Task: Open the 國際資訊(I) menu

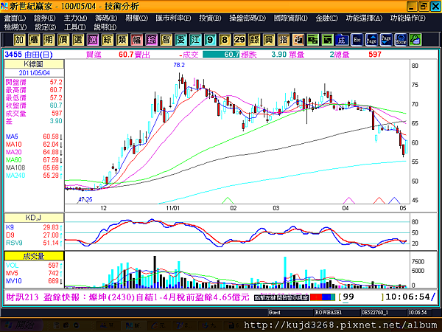Action: pyautogui.click(x=291, y=18)
